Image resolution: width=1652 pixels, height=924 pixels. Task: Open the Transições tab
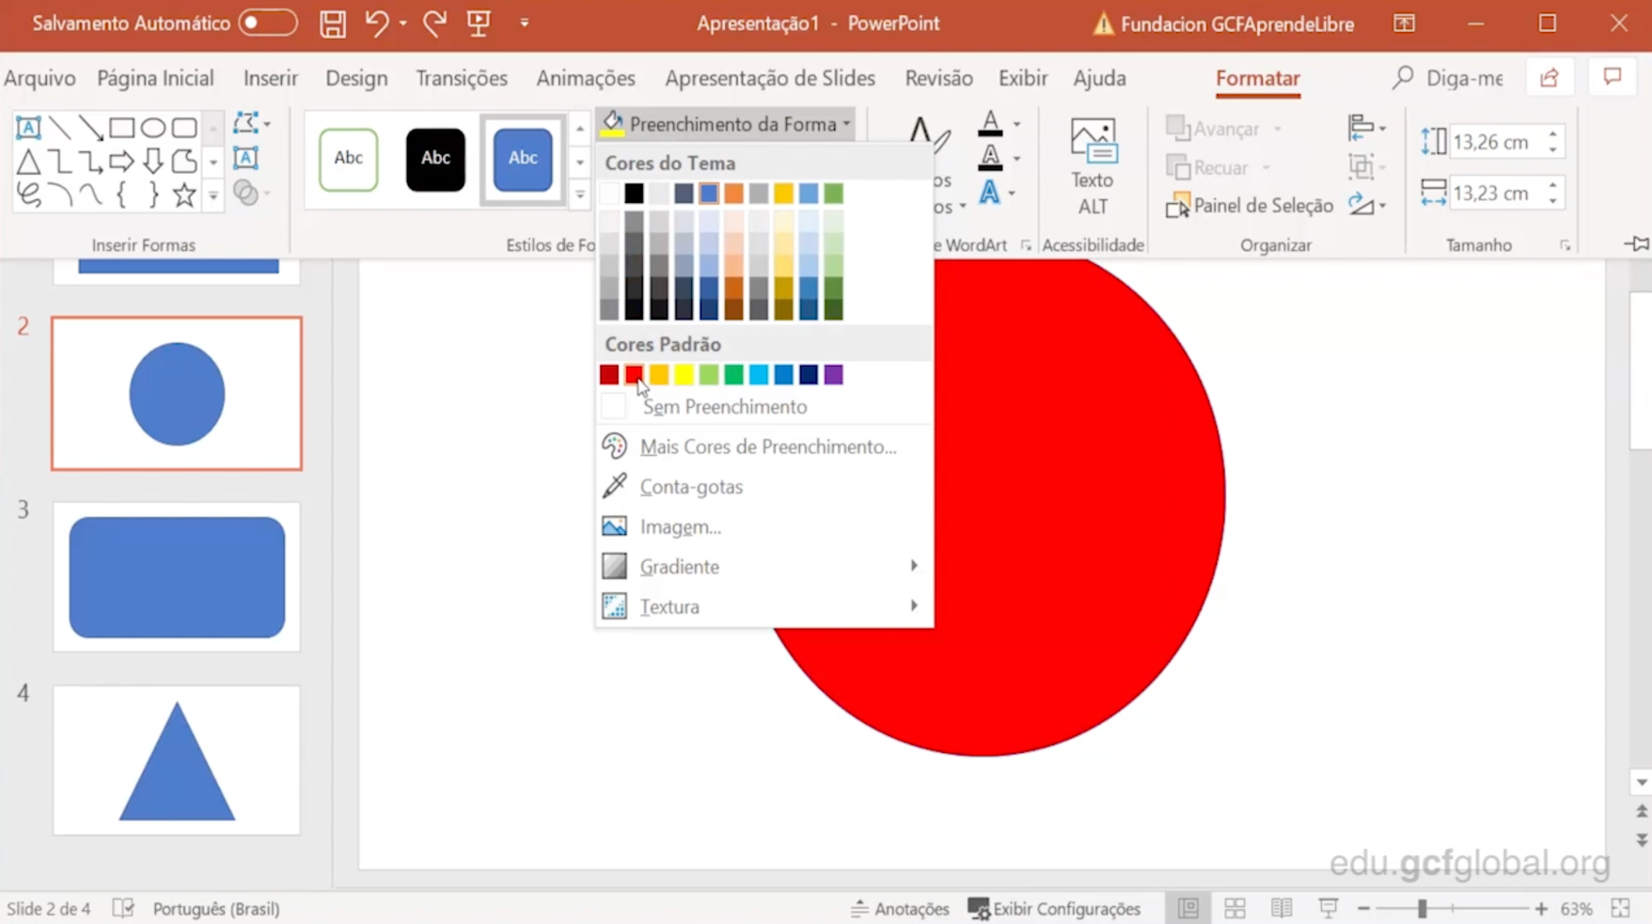[x=461, y=78]
